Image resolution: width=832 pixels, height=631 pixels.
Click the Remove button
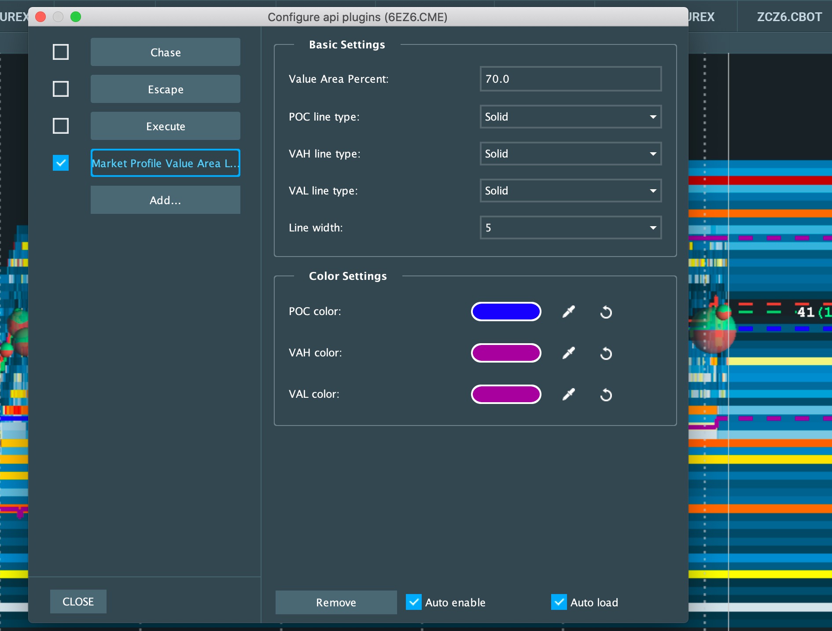click(336, 602)
